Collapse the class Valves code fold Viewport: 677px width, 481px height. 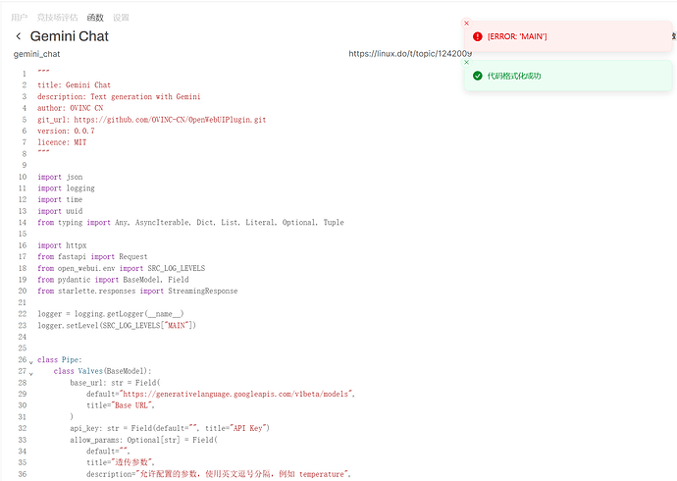pos(31,373)
